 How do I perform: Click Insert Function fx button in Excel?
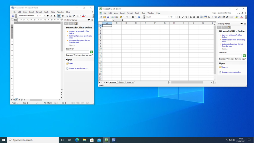(122, 20)
